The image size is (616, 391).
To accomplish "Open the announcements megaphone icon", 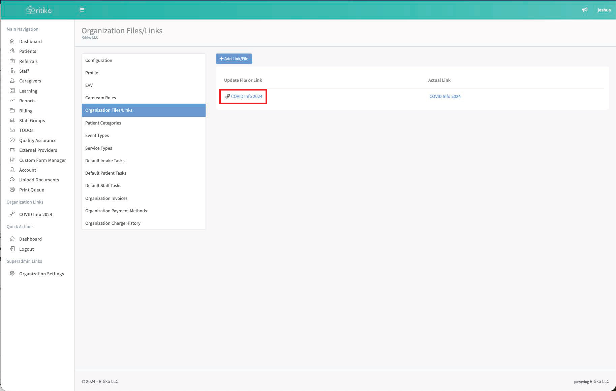I will [585, 10].
